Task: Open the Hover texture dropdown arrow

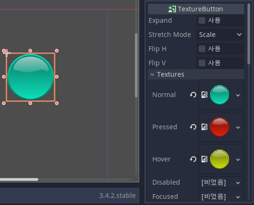Action: (238, 160)
